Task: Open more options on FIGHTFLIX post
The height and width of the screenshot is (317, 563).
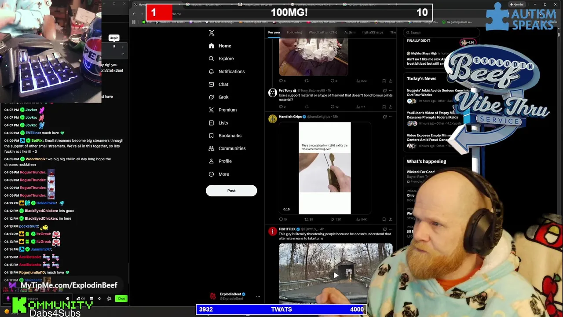Action: tap(391, 229)
